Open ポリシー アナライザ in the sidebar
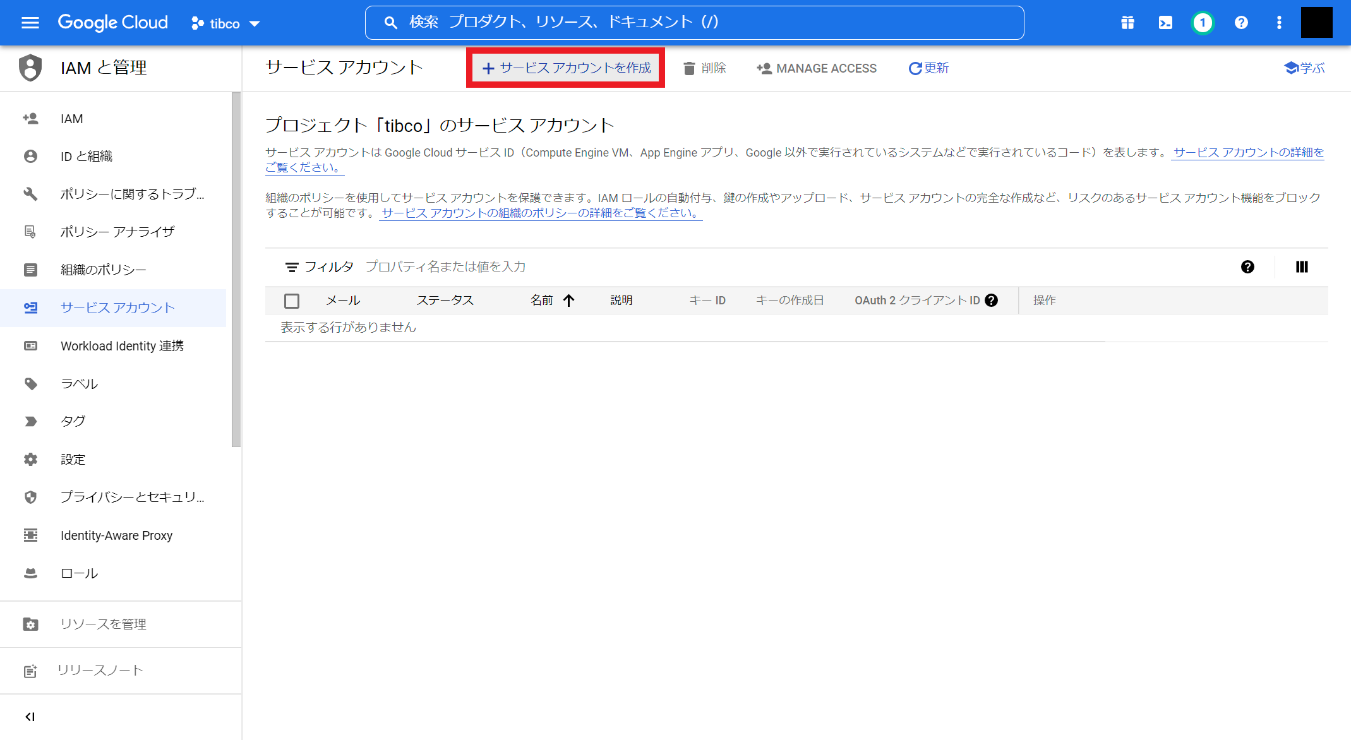This screenshot has height=740, width=1351. (113, 232)
